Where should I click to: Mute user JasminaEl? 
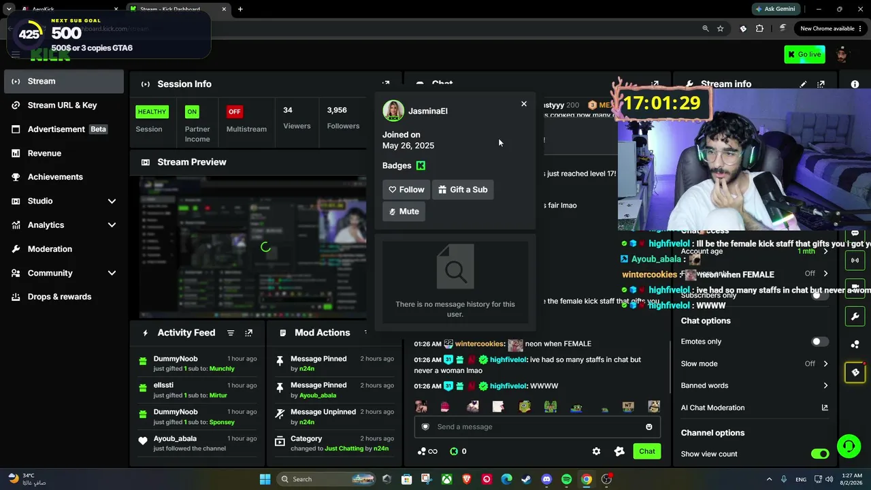pyautogui.click(x=404, y=212)
